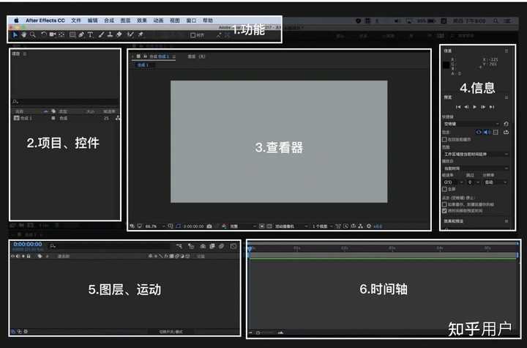Select the Rotation tool
527x348 pixels.
pos(44,34)
